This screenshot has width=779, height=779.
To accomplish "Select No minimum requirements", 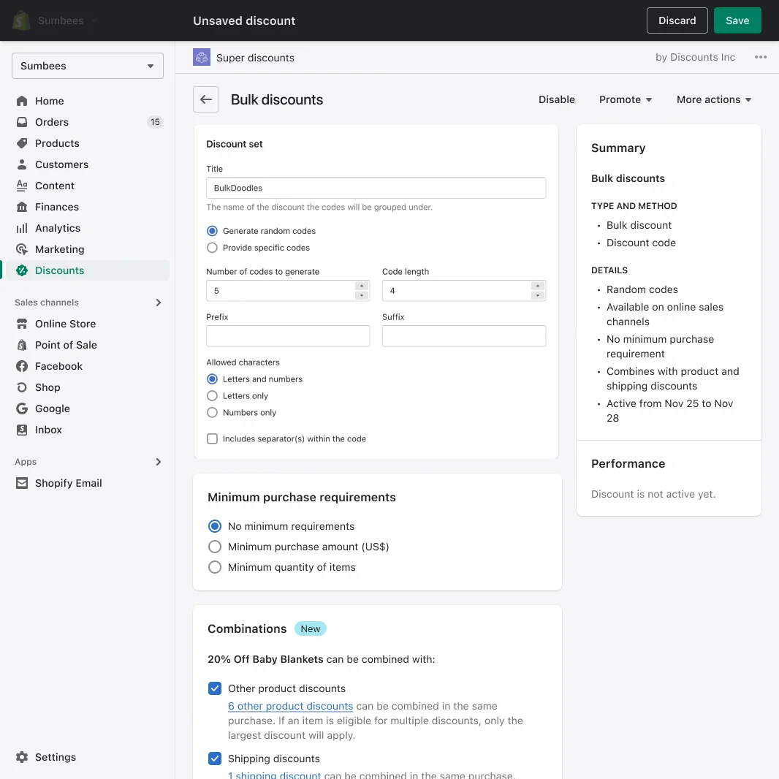I will pyautogui.click(x=215, y=526).
